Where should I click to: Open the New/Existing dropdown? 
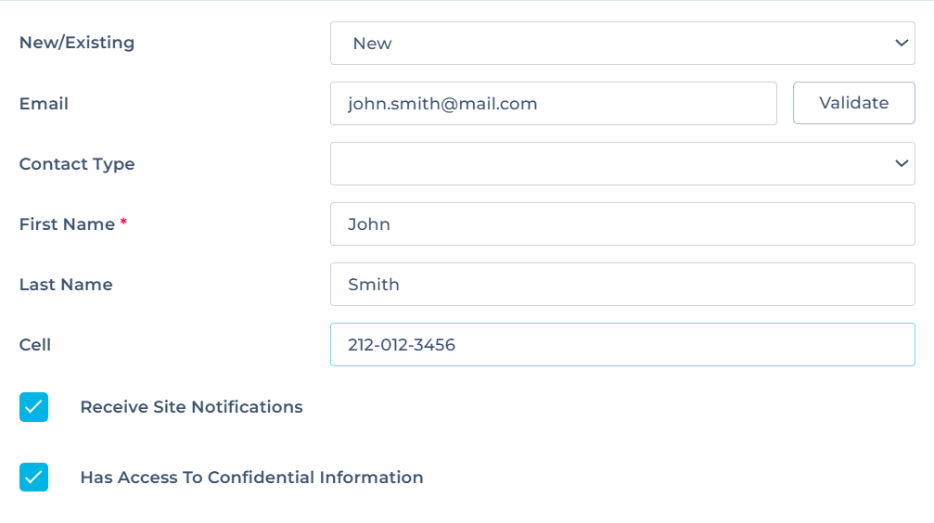pos(621,44)
